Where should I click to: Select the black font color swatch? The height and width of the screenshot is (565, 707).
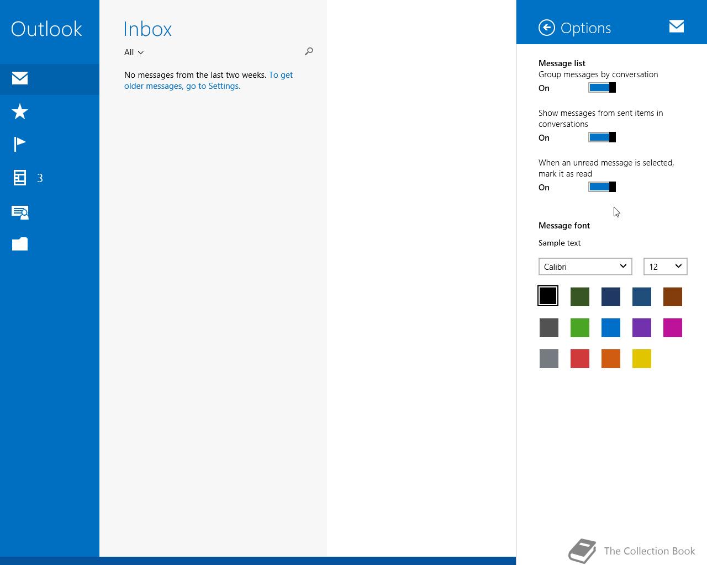(x=548, y=296)
